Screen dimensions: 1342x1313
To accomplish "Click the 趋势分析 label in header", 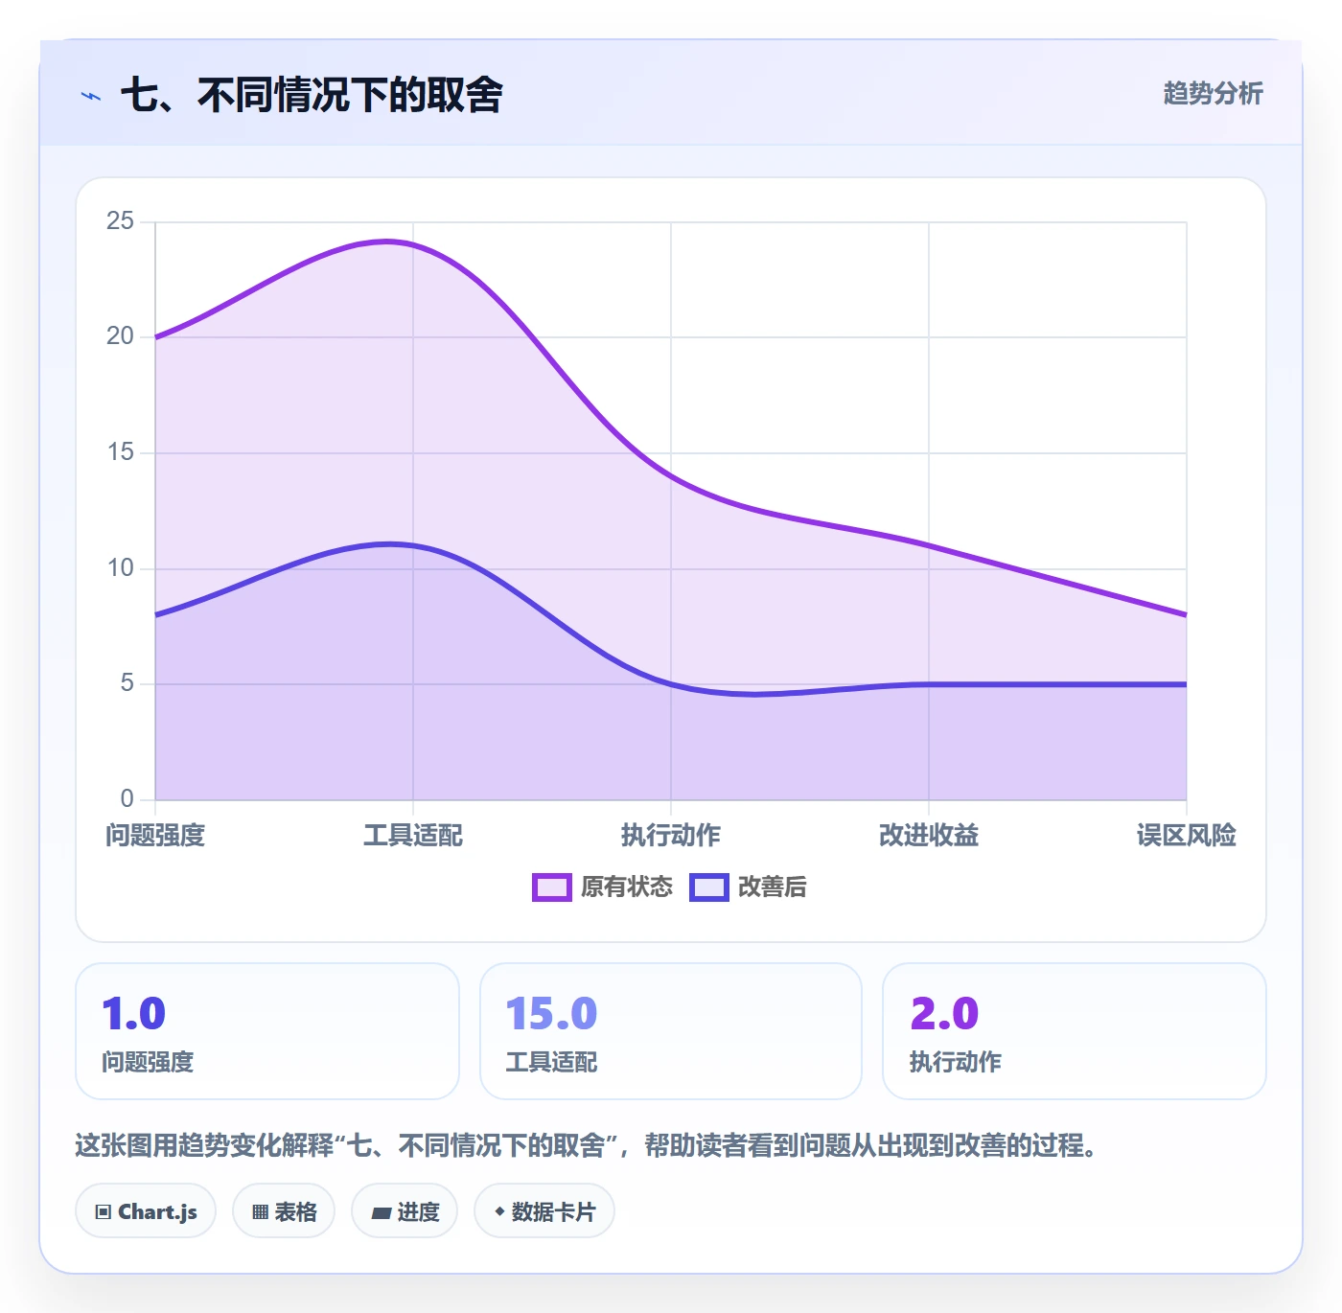I will tap(1213, 93).
